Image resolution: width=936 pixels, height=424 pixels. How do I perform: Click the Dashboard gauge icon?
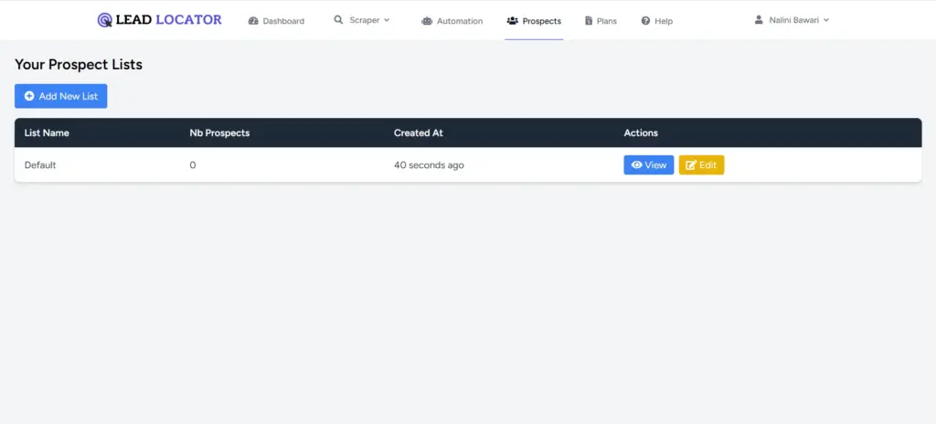pos(253,21)
